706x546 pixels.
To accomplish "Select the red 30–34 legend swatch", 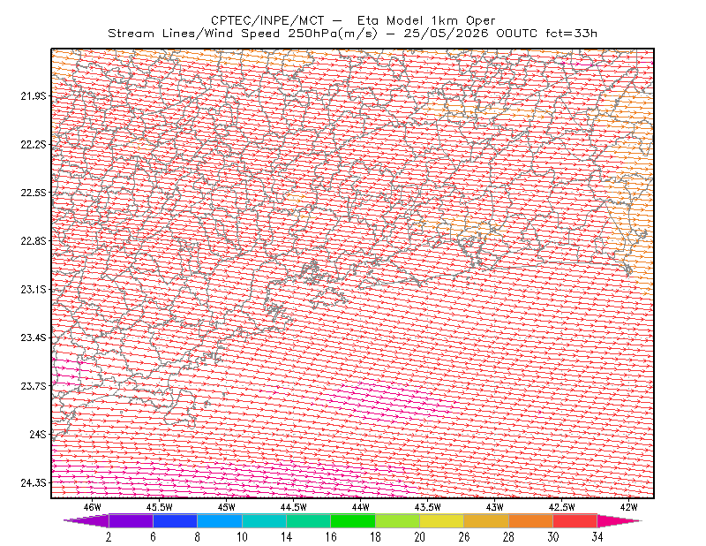I will click(575, 520).
